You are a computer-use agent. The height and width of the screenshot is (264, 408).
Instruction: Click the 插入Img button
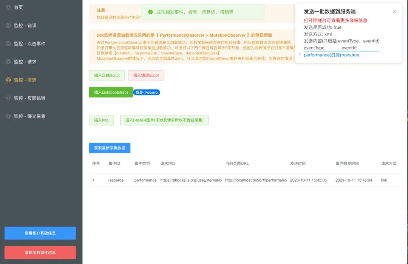pyautogui.click(x=101, y=120)
